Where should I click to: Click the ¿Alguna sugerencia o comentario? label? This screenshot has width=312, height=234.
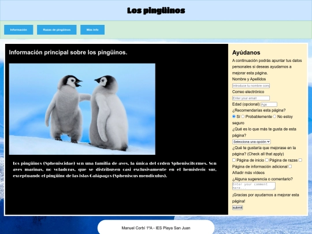click(x=262, y=179)
